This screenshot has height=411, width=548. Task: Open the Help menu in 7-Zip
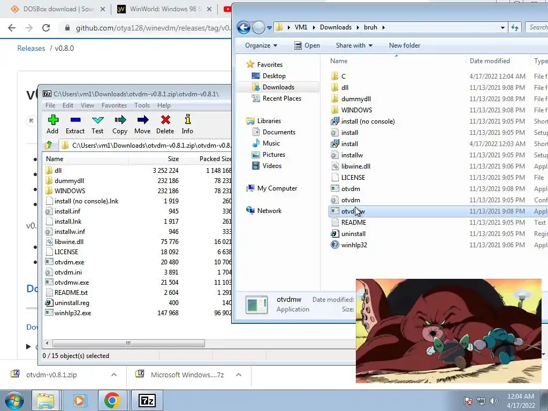pyautogui.click(x=164, y=105)
